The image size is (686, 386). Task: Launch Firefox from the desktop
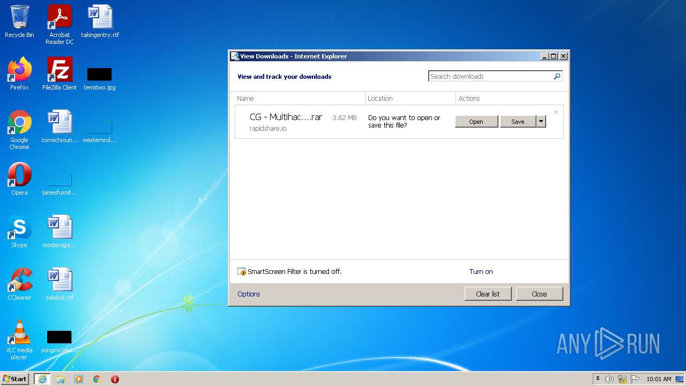pos(19,74)
